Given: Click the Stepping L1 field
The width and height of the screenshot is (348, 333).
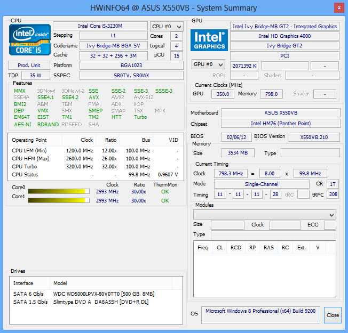Looking at the screenshot, I should tap(113, 36).
